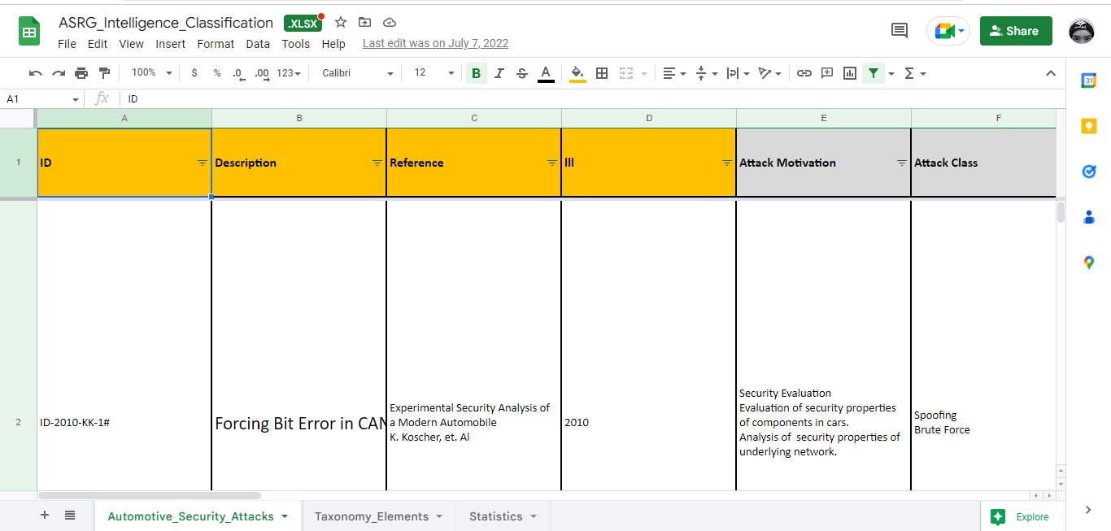Open horizontal align options
The height and width of the screenshot is (531, 1111).
pos(673,73)
